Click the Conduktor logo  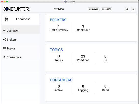(16, 9)
